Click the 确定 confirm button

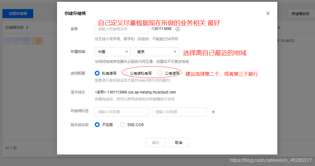point(156,142)
